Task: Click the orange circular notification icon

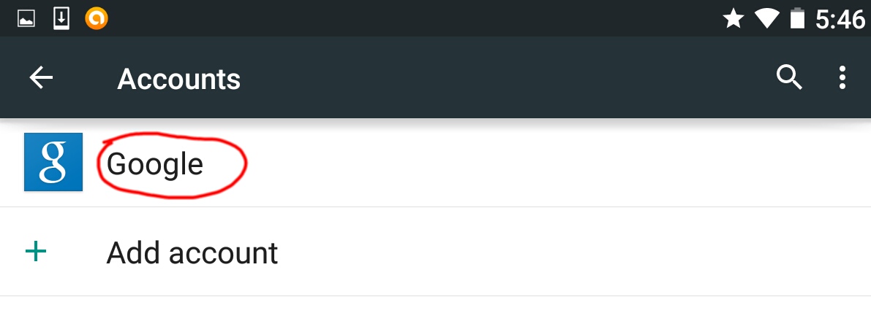Action: [96, 19]
